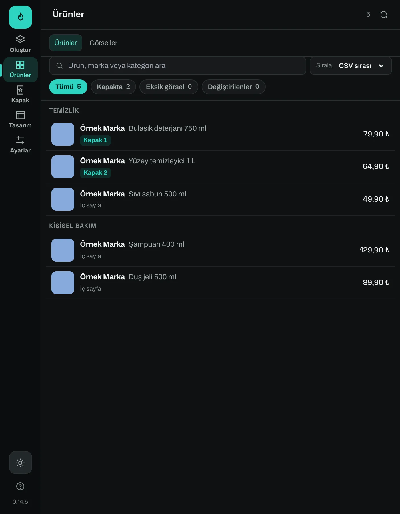Click the Duş jeli product thumbnail
The height and width of the screenshot is (514, 400).
click(x=63, y=283)
